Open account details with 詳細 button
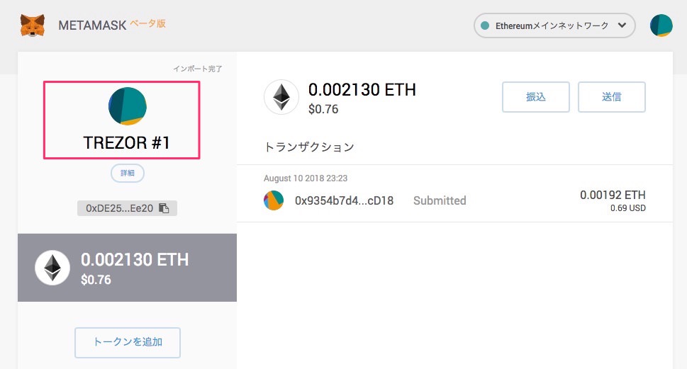Image resolution: width=687 pixels, height=369 pixels. click(x=128, y=172)
